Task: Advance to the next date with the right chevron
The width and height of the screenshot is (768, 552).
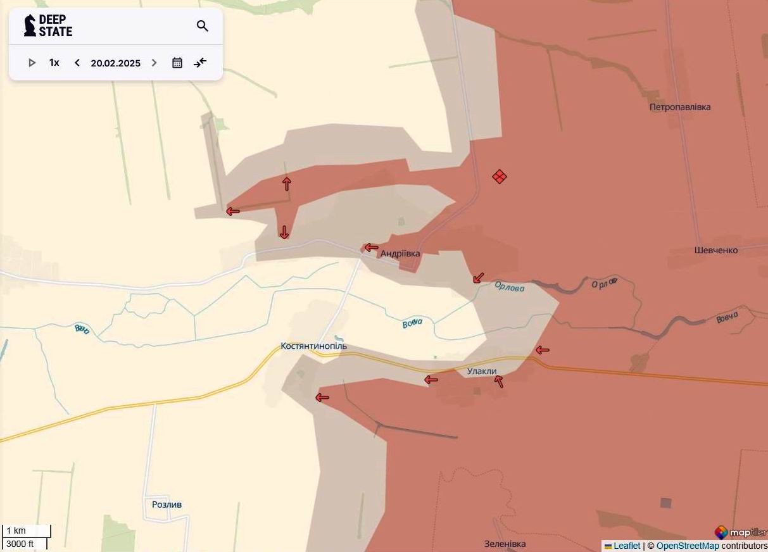Action: pyautogui.click(x=154, y=62)
